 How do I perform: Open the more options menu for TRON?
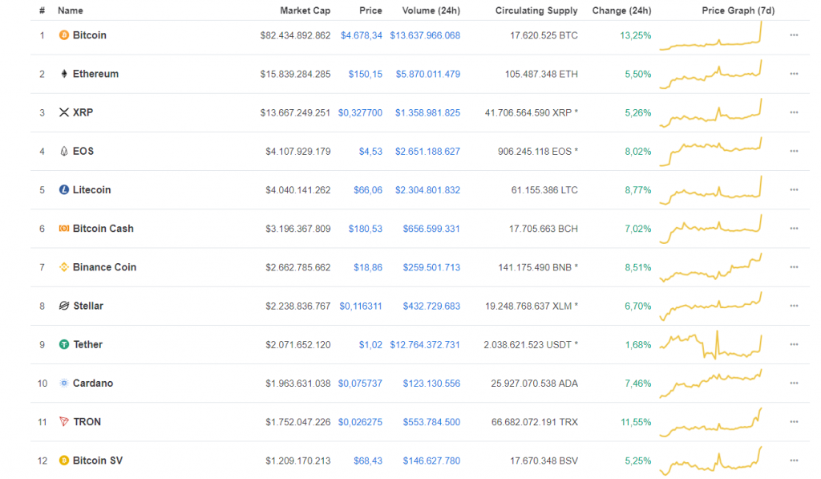[x=794, y=422]
